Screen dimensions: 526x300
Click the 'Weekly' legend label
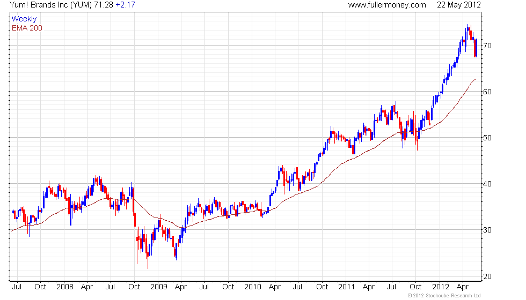[24, 19]
